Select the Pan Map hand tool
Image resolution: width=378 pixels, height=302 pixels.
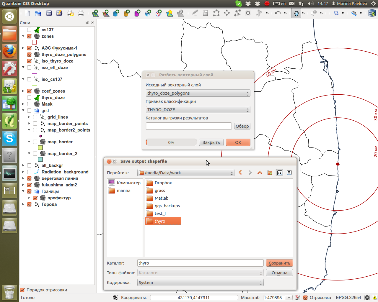pos(296,13)
